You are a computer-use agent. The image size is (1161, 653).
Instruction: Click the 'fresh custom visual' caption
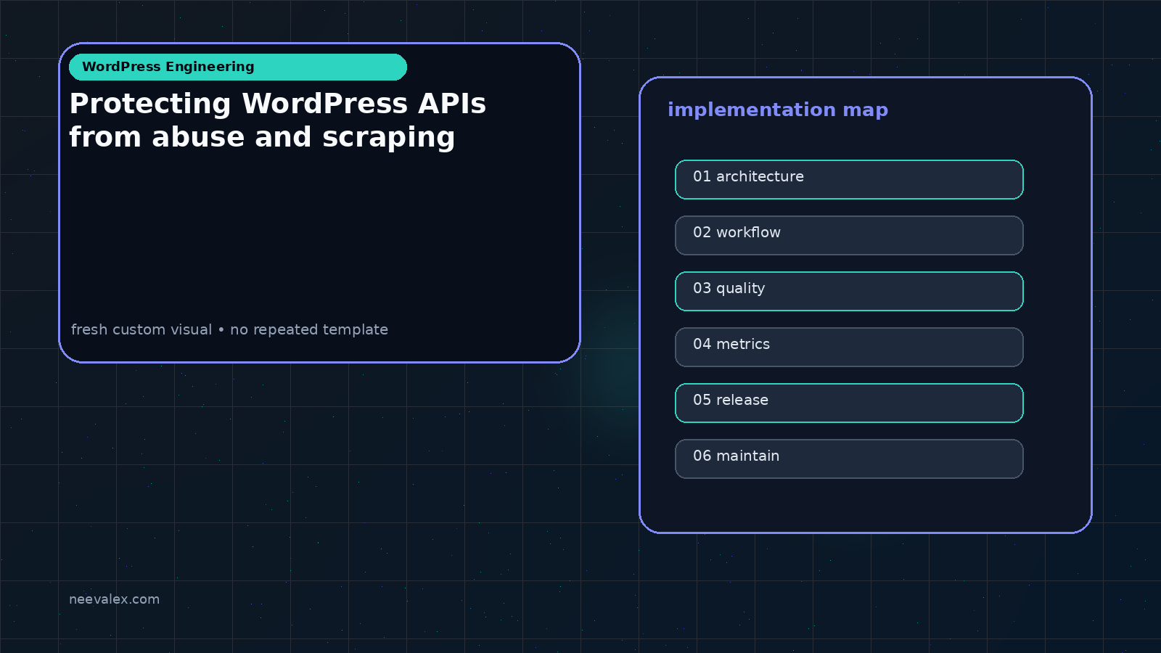(141, 329)
